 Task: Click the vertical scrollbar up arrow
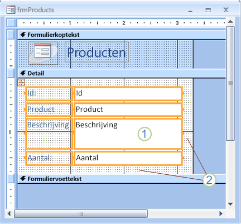230,22
